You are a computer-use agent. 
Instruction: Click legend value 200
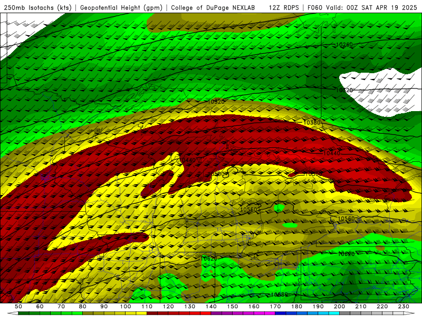(339, 307)
